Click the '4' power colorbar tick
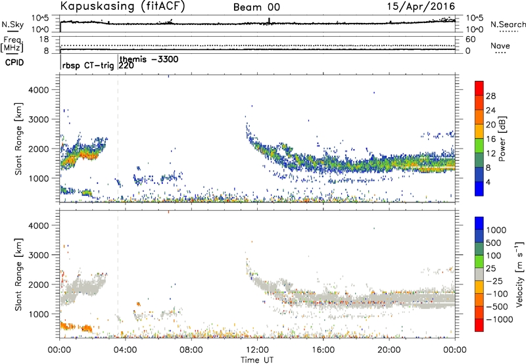The image size is (526, 364). (x=489, y=182)
